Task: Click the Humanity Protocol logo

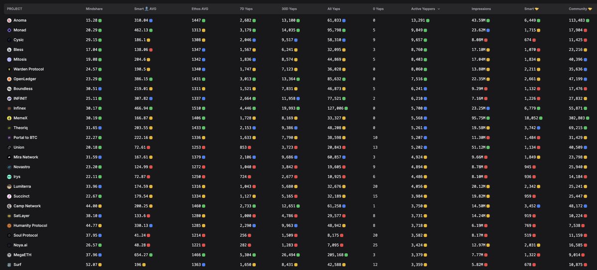Action: coord(9,225)
